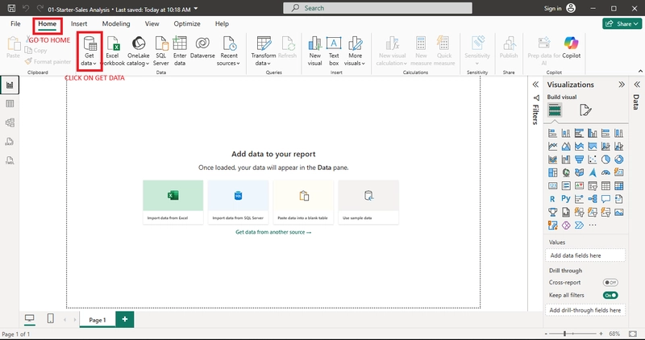Pick the metrics trophy visual
Viewport: 645px width, 340px height.
coord(552,212)
